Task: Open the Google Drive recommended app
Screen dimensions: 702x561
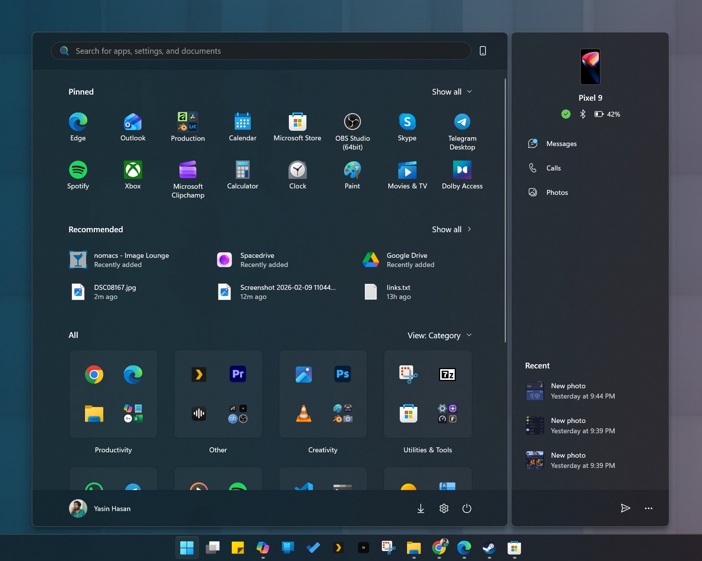Action: pos(398,260)
